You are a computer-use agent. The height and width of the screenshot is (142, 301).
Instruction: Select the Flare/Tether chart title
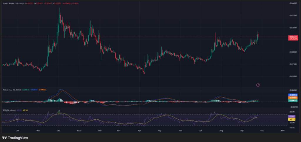(9, 3)
